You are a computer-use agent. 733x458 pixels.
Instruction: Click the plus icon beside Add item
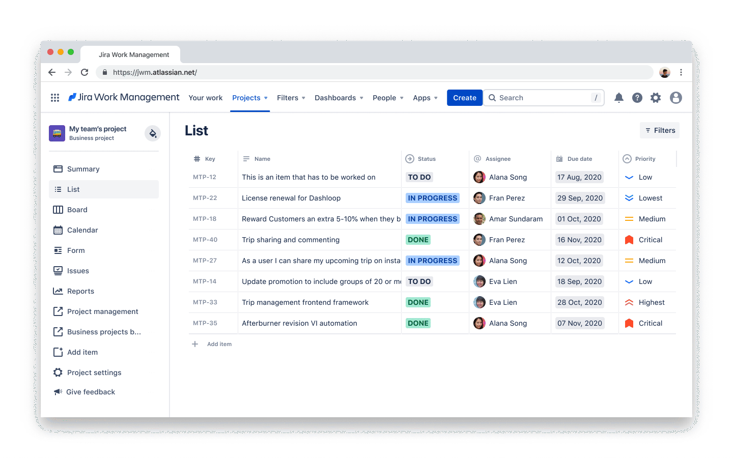tap(195, 344)
